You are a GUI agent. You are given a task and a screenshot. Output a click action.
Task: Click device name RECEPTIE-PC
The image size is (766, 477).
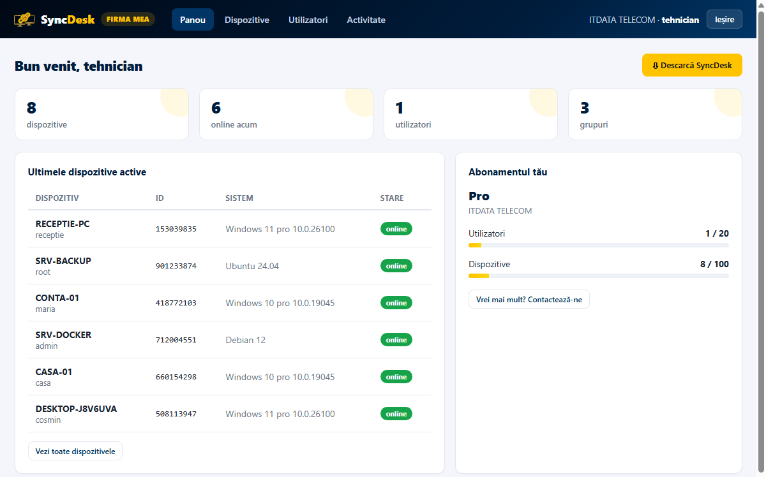click(63, 224)
